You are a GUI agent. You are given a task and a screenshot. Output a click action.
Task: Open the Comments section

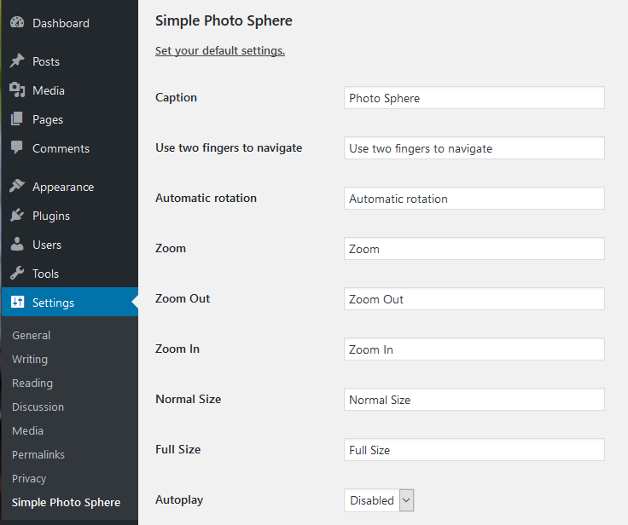point(70,148)
